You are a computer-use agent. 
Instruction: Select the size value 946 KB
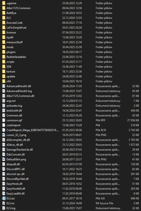point(135,198)
